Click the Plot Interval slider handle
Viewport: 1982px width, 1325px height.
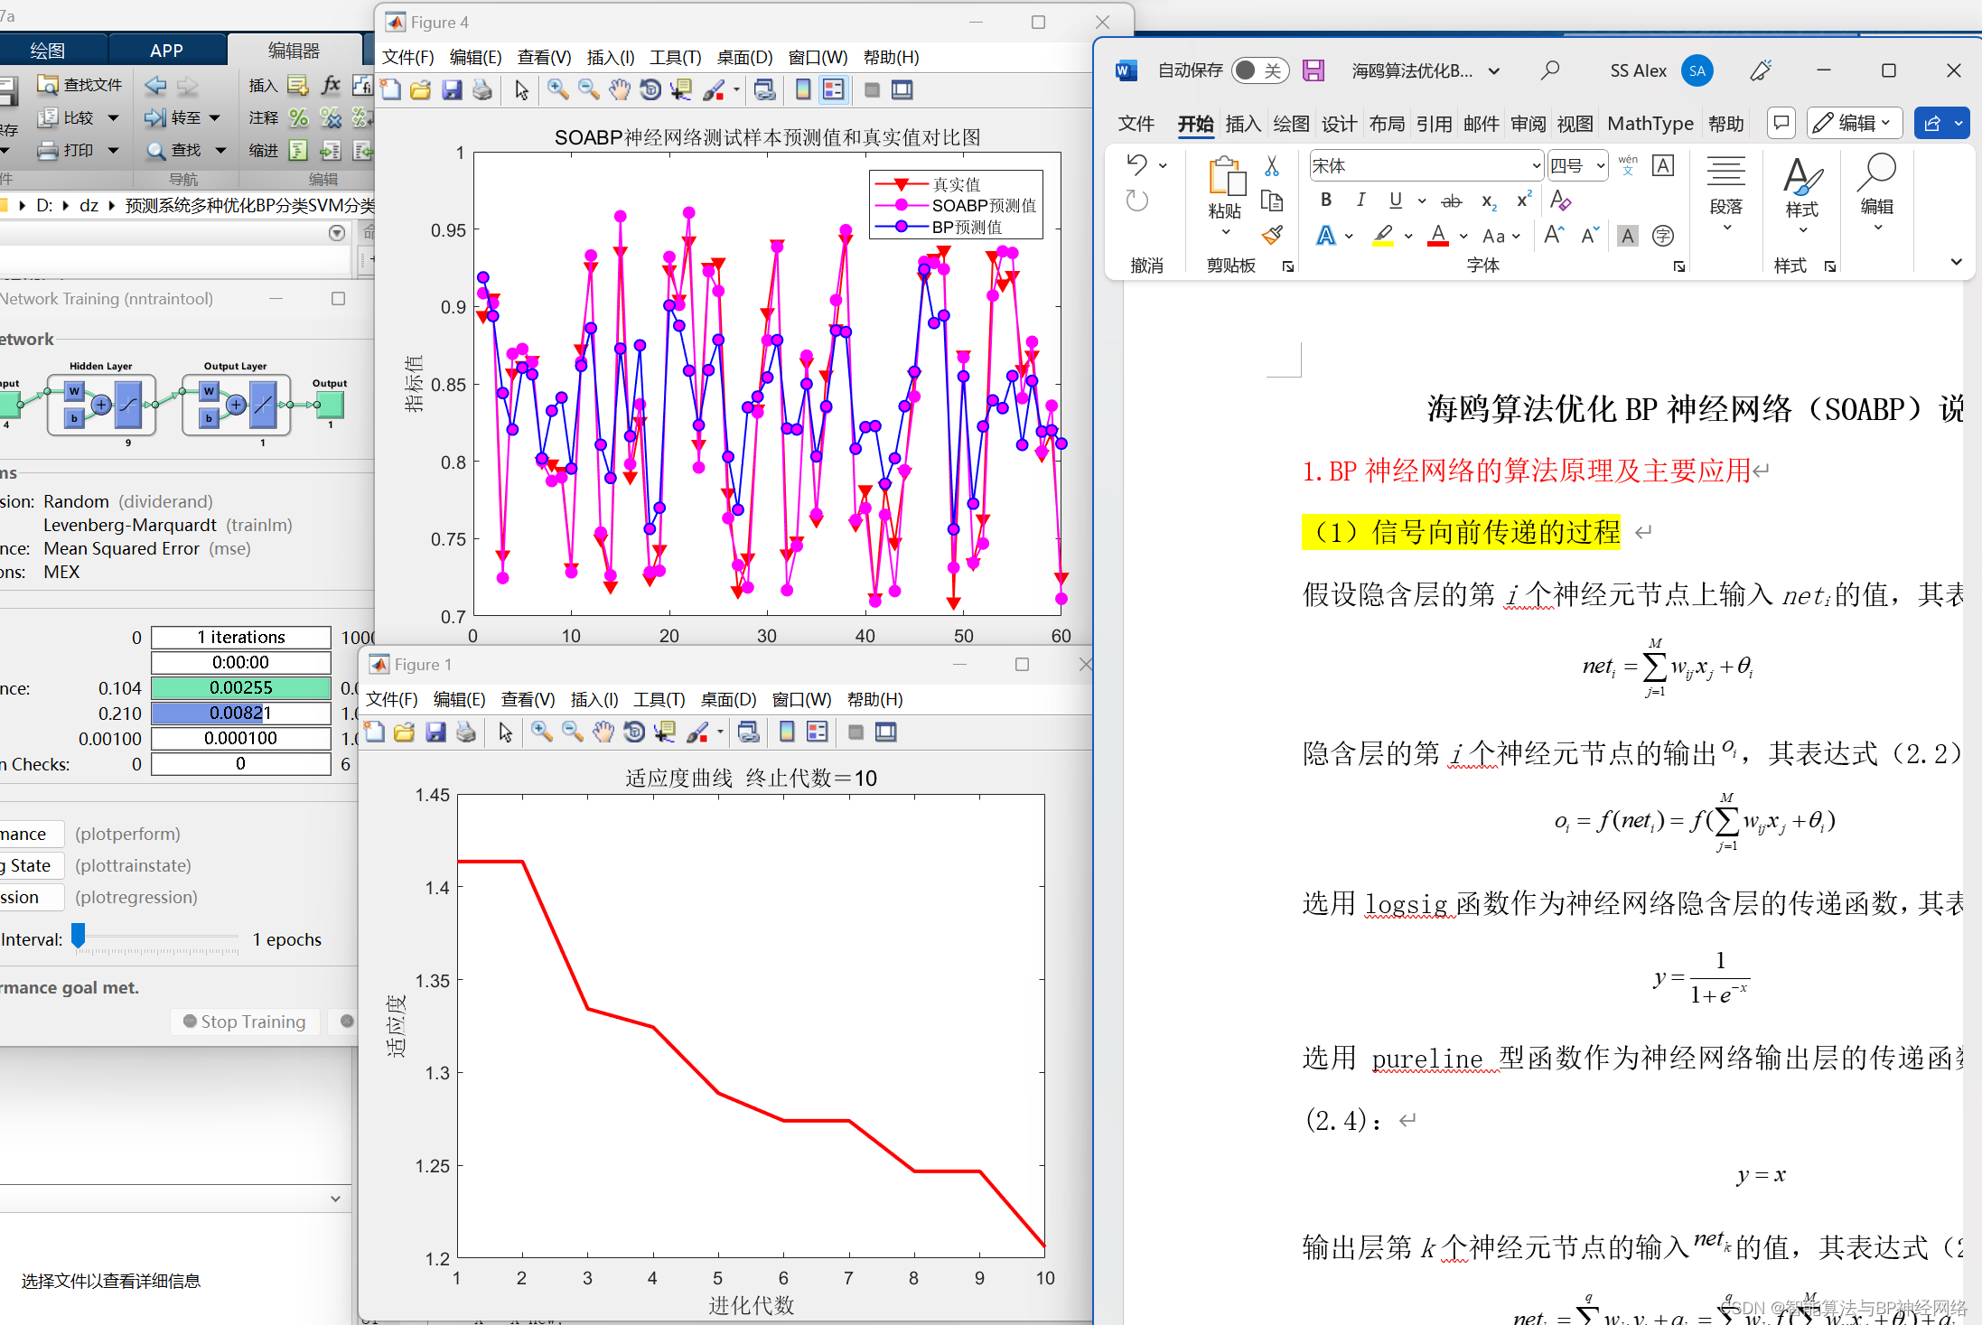pyautogui.click(x=79, y=936)
